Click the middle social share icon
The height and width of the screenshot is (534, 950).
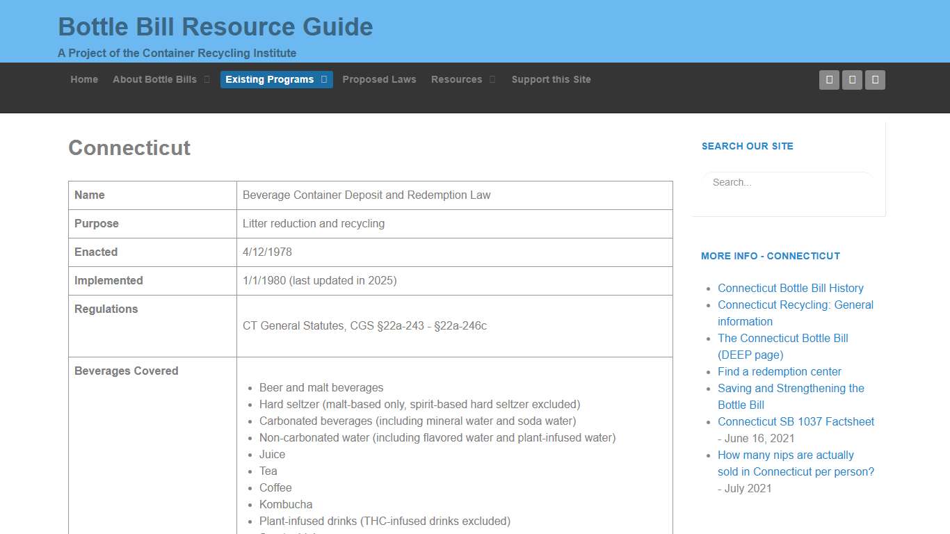pos(851,79)
